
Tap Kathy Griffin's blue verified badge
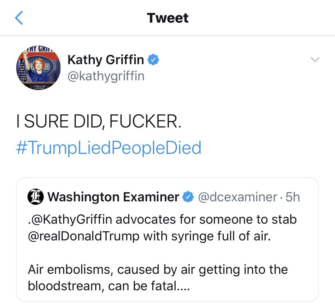[153, 60]
